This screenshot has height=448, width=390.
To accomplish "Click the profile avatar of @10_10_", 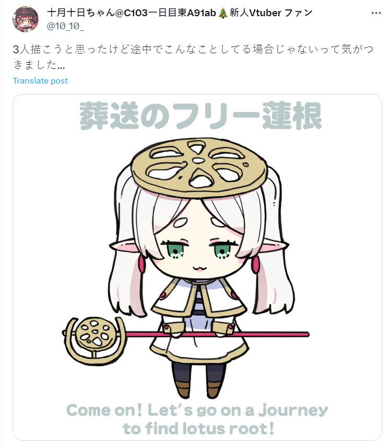I will coord(26,19).
